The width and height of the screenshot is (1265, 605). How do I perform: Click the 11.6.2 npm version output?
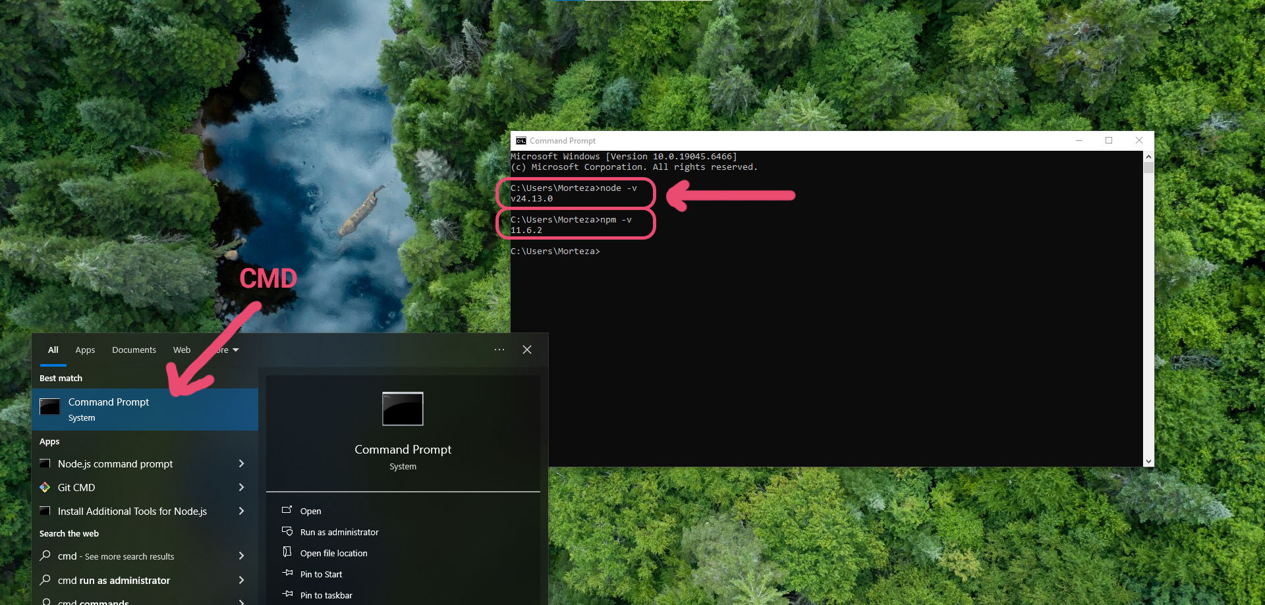[526, 230]
